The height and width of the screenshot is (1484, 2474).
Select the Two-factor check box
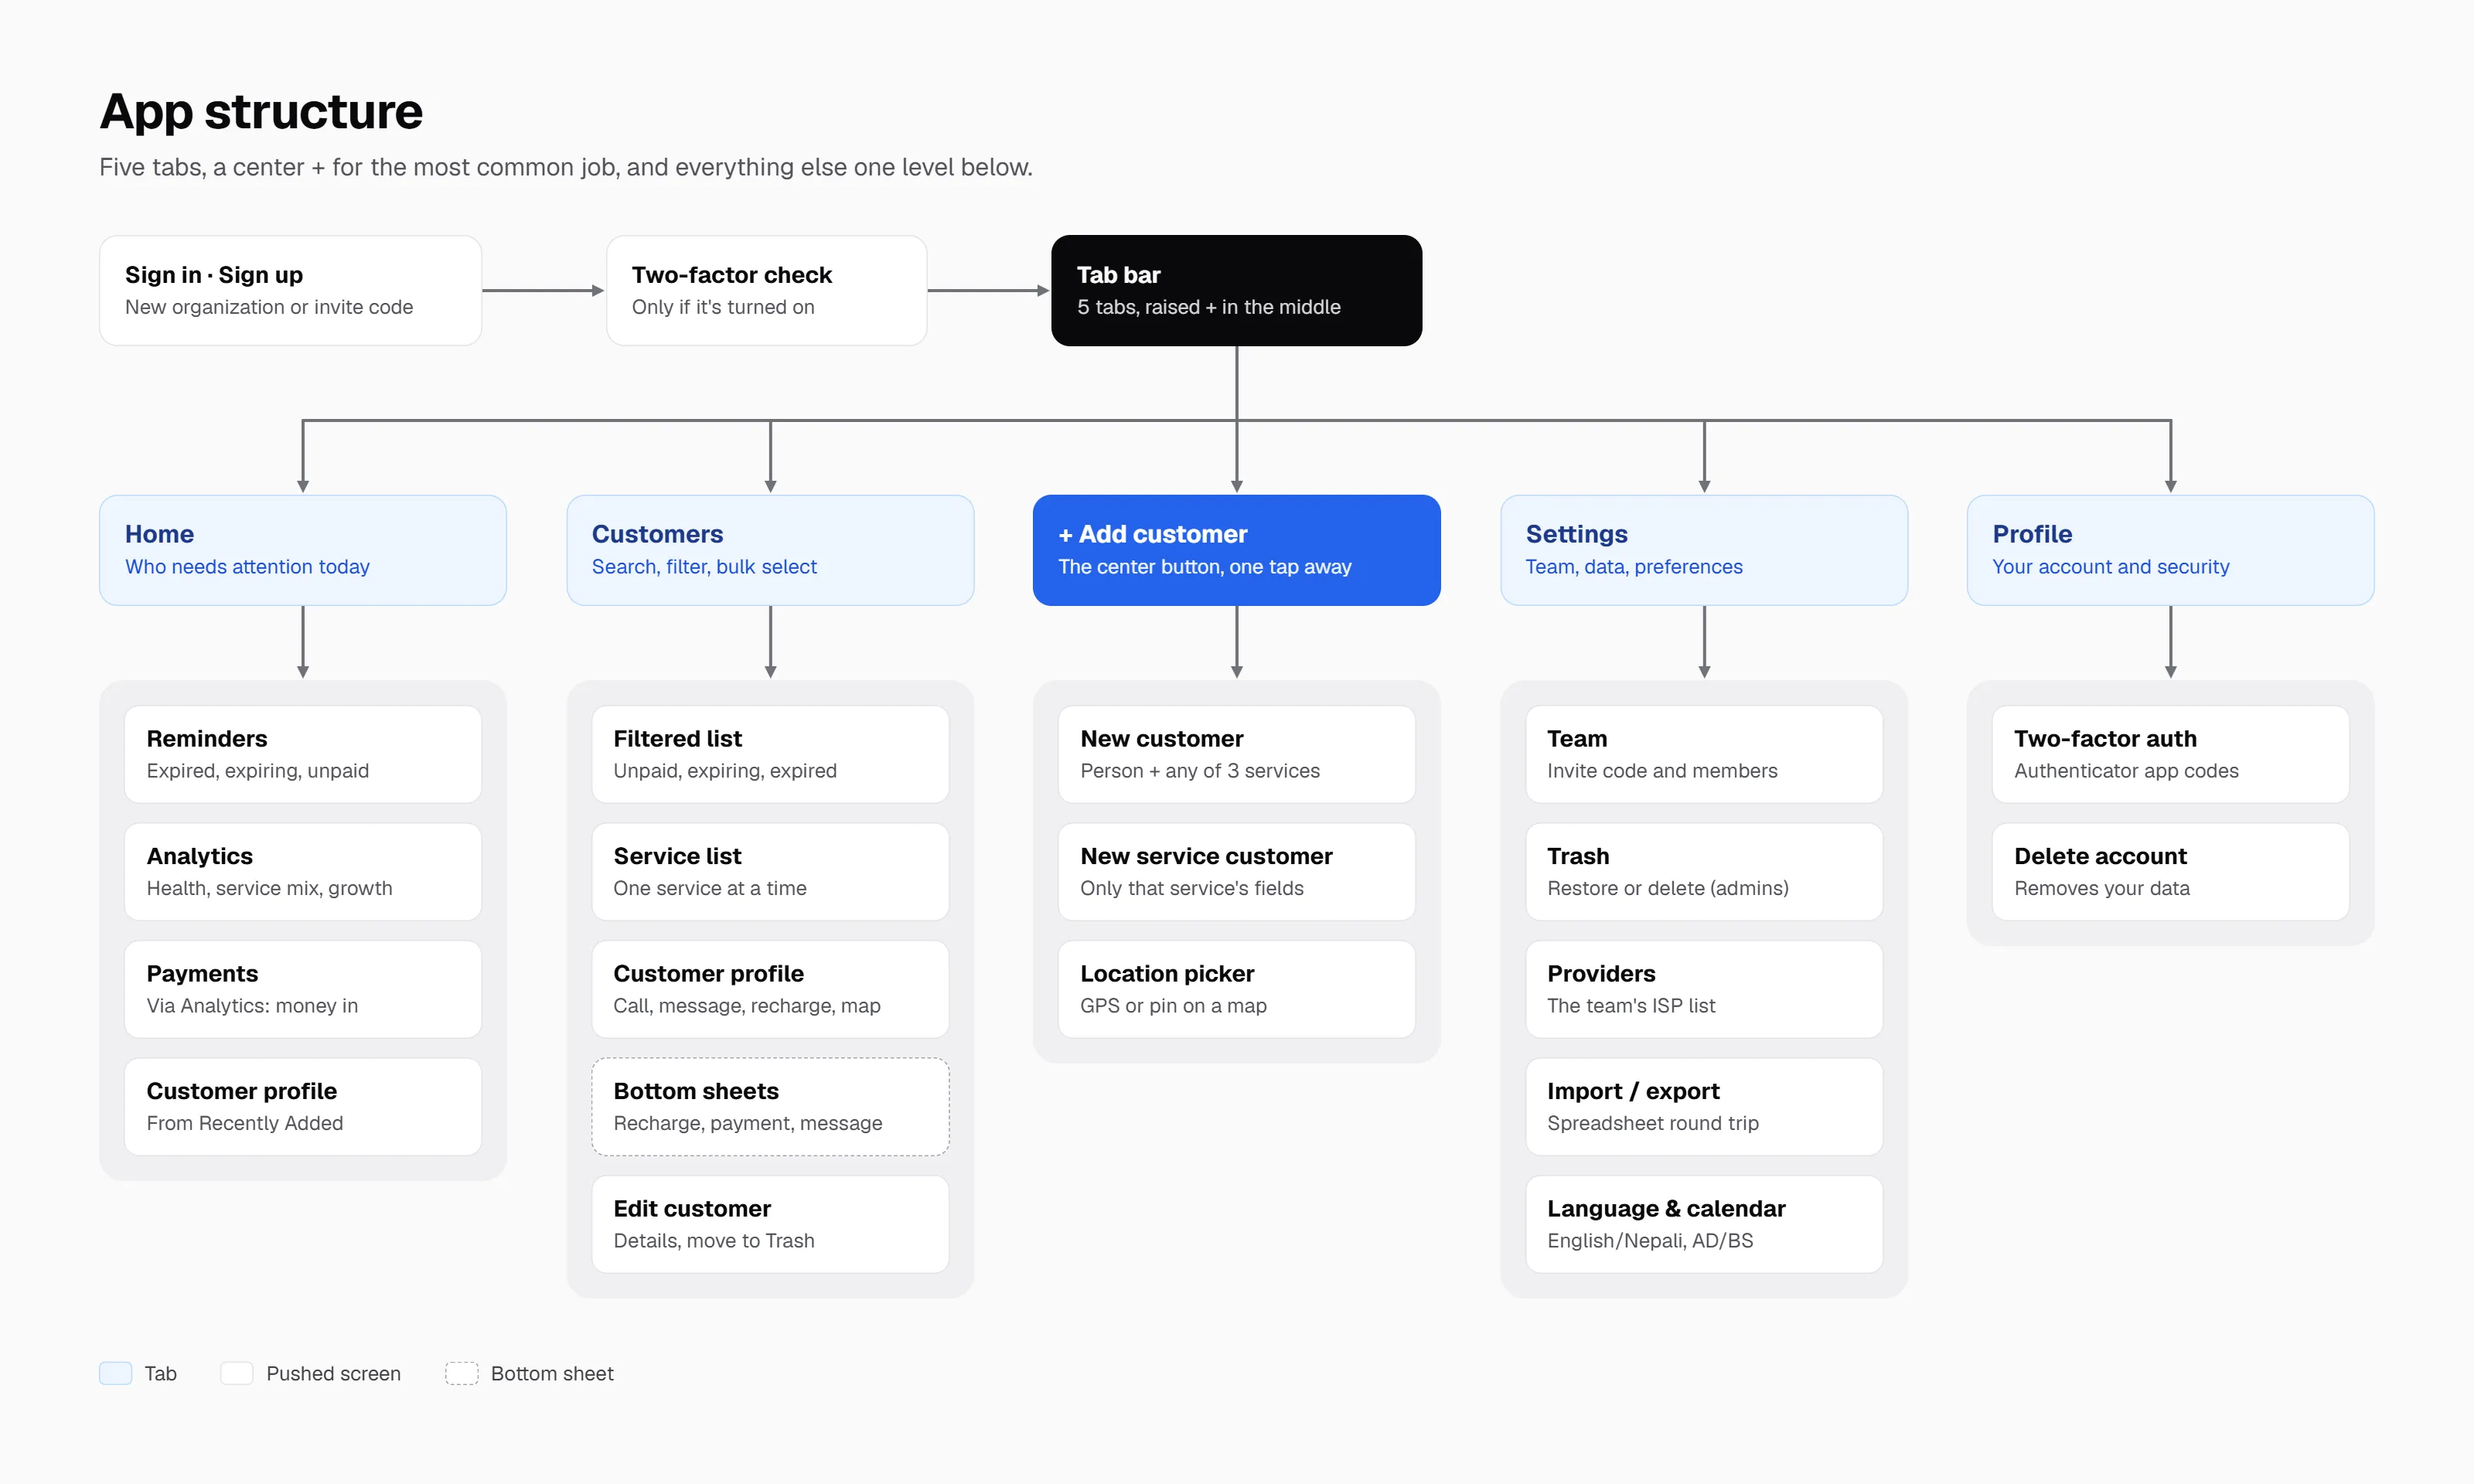click(x=766, y=290)
